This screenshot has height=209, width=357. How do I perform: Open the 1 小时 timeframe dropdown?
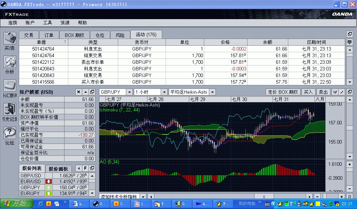[x=164, y=92]
